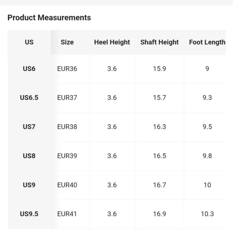This screenshot has width=233, height=233.
Task: Click the Foot Length column header
Action: click(207, 42)
